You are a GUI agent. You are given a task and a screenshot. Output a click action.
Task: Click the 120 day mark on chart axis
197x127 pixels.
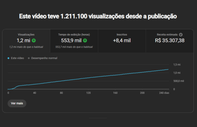pos(89,93)
